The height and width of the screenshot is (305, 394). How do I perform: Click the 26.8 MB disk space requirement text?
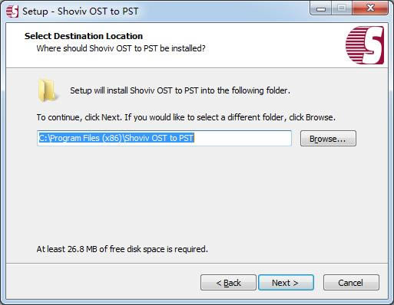click(122, 249)
